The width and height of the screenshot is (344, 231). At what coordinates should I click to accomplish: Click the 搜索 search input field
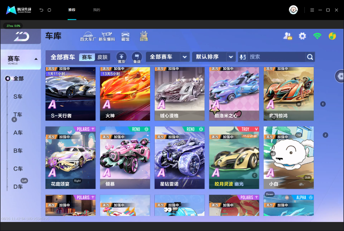(x=276, y=57)
